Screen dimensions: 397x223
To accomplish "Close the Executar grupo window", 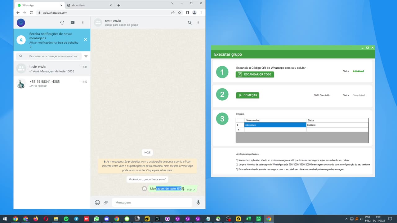I will [372, 48].
